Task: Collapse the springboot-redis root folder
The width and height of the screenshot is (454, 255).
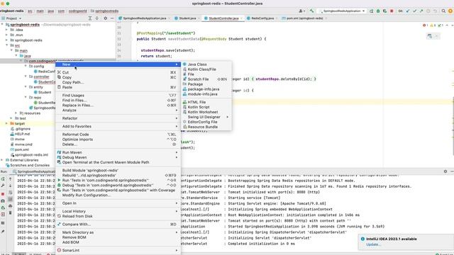Action: coord(2,25)
